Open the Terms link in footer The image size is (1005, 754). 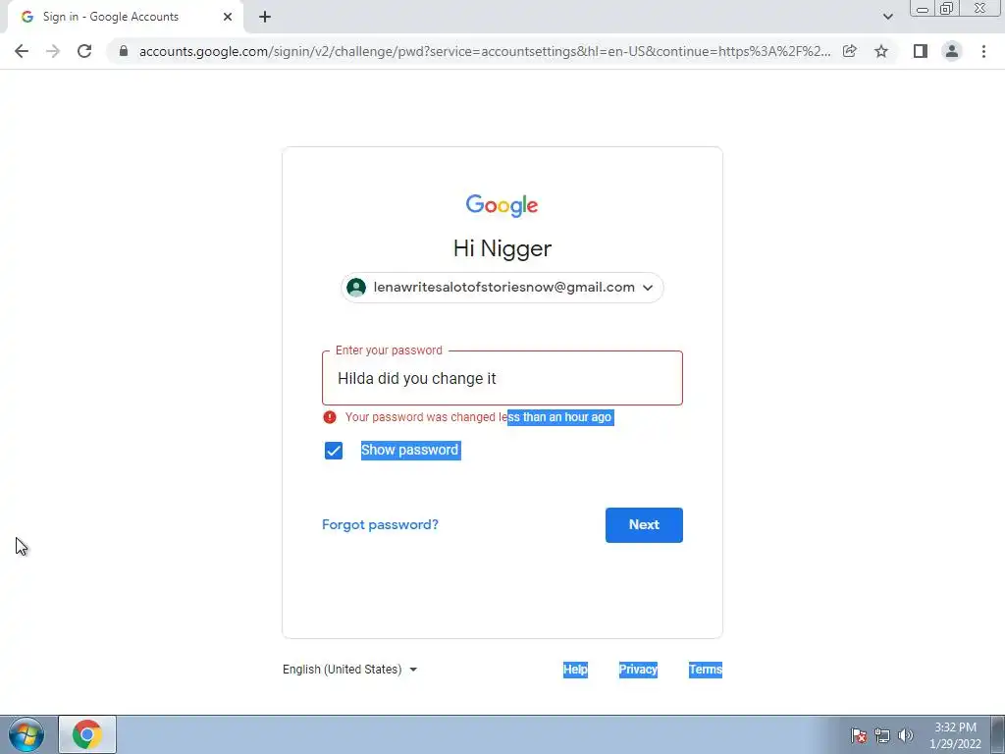pyautogui.click(x=706, y=670)
